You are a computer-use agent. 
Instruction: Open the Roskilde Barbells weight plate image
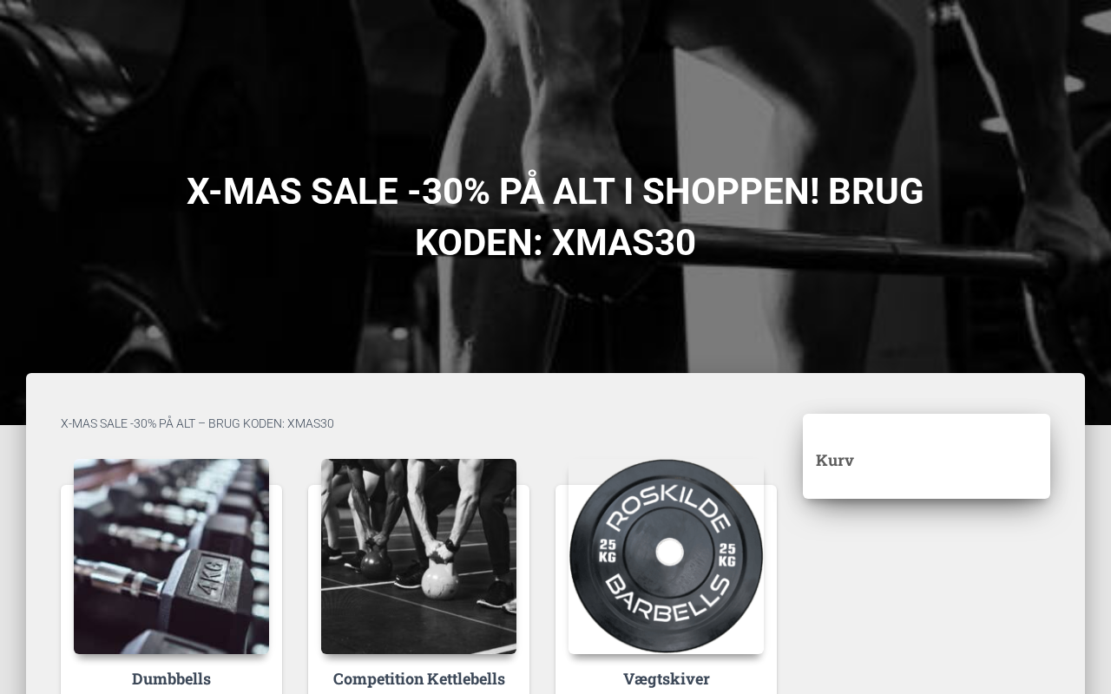click(666, 556)
